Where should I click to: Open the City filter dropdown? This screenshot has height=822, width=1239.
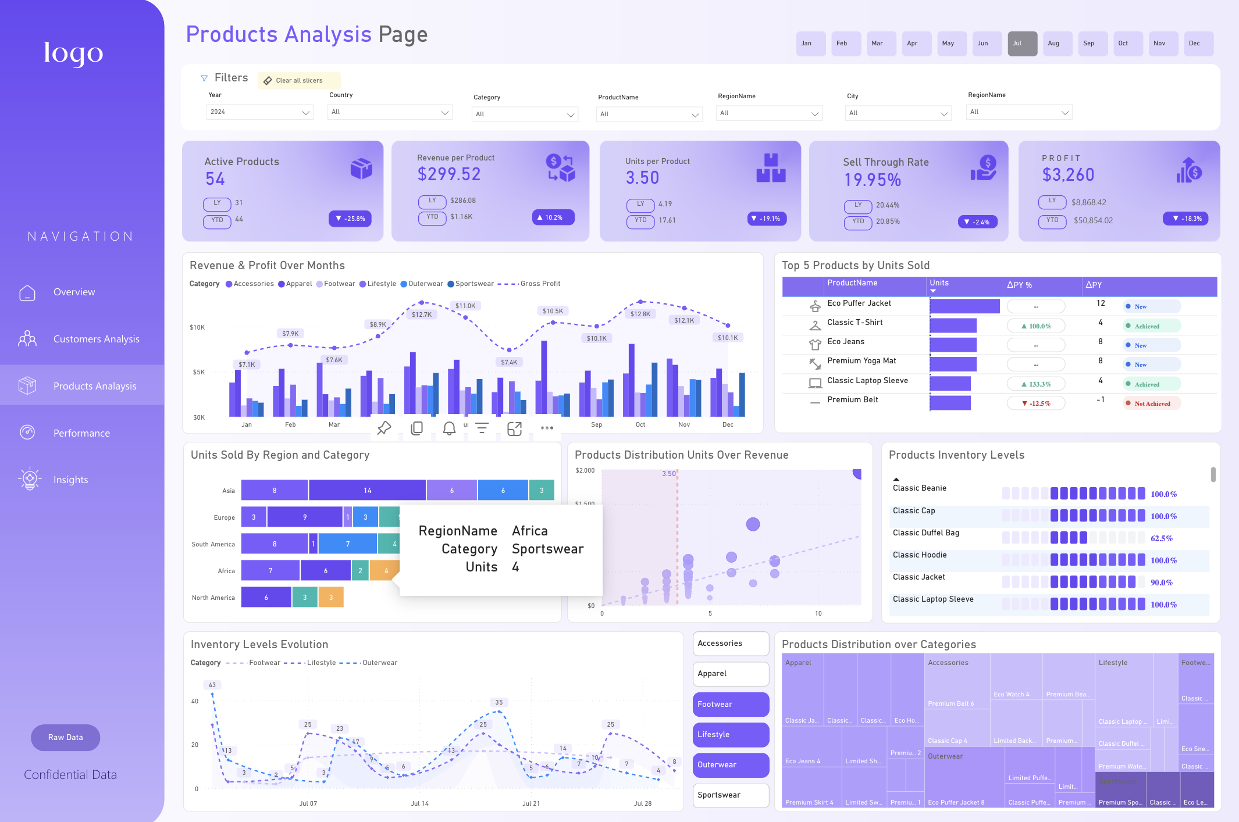click(898, 113)
